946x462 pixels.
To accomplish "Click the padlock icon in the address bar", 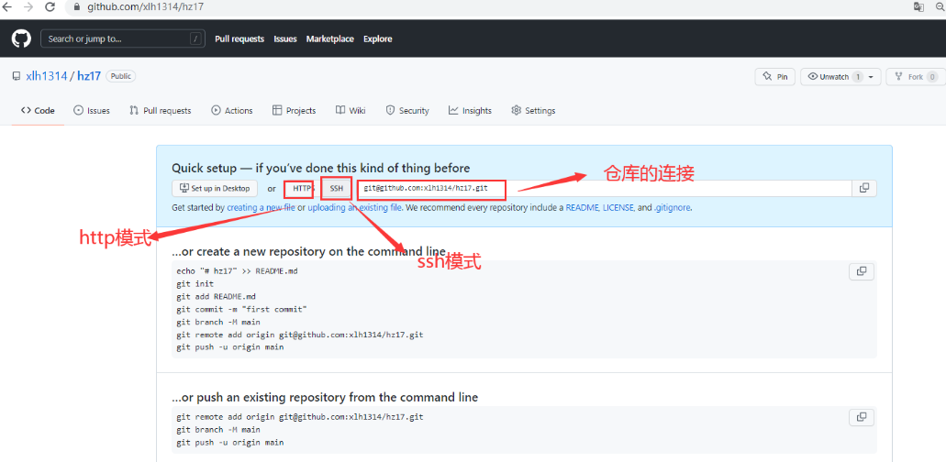I will 77,7.
